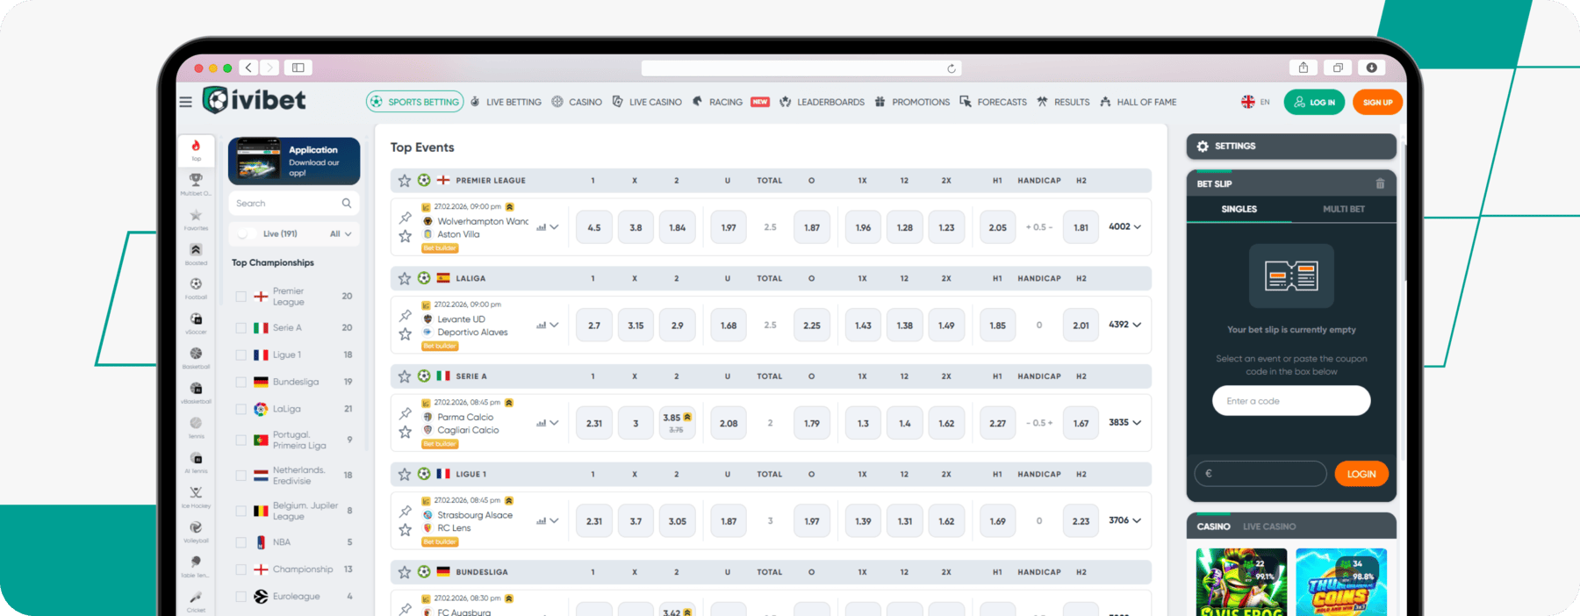This screenshot has height=616, width=1580.
Task: Expand the 3835 markets for Parma match
Action: coord(1124,422)
